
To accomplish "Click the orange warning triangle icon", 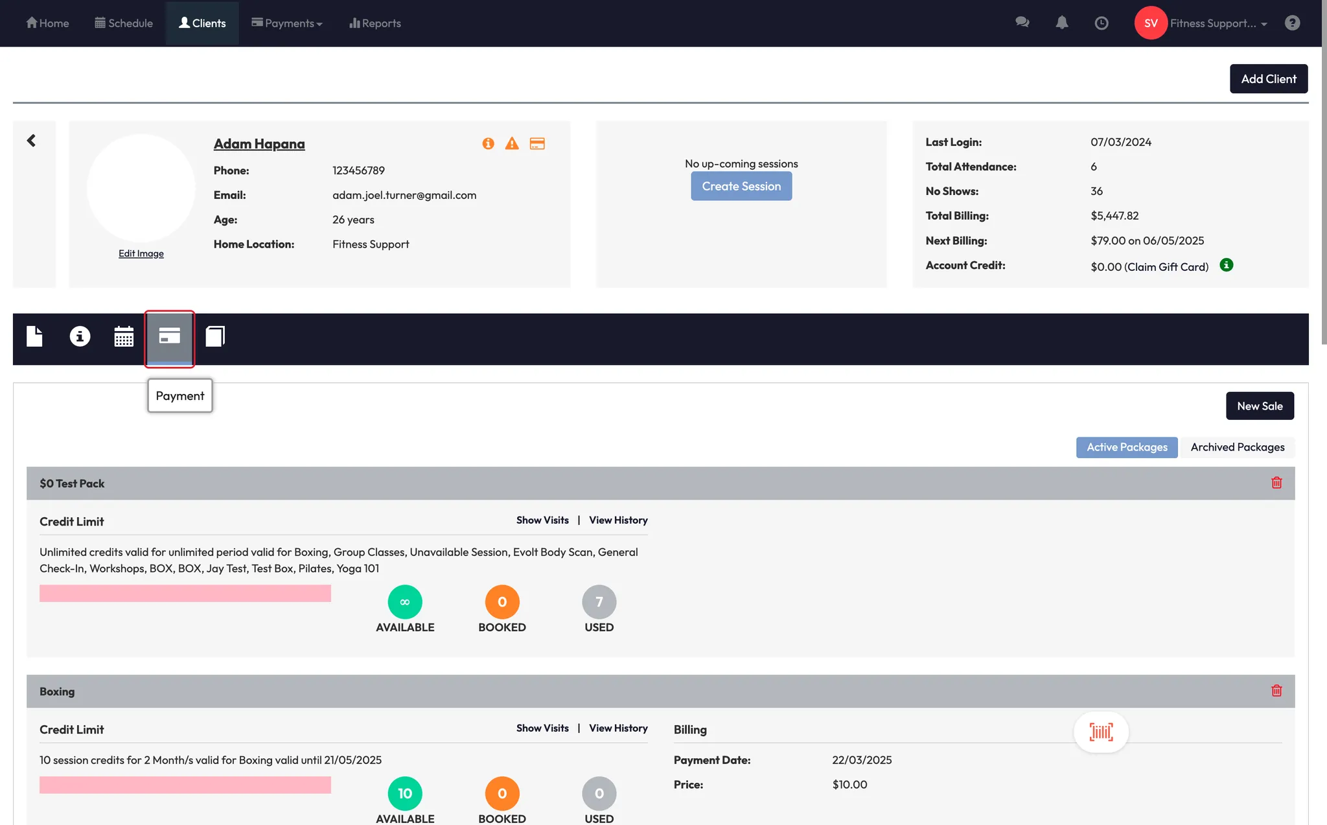I will tap(512, 144).
